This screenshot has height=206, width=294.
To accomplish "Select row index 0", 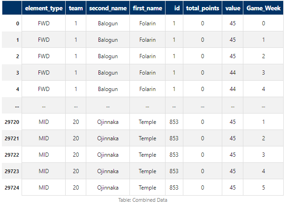I will pyautogui.click(x=18, y=23).
